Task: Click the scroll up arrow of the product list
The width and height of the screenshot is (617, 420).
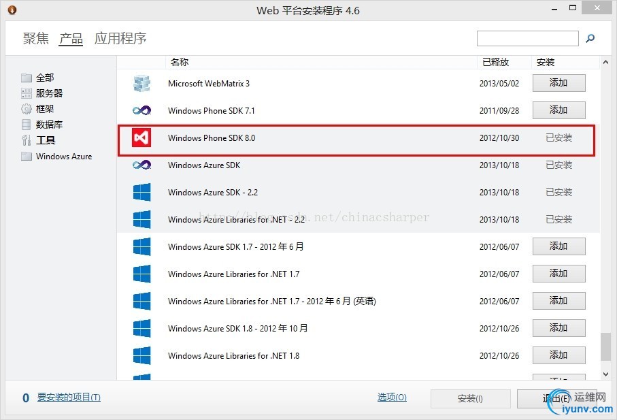Action: click(605, 62)
